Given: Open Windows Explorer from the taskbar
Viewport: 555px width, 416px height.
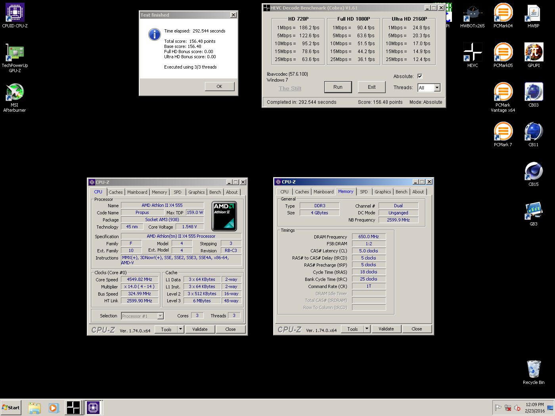Looking at the screenshot, I should click(x=34, y=408).
